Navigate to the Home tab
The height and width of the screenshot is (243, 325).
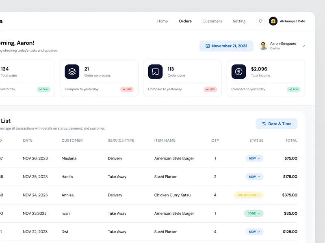coord(162,21)
